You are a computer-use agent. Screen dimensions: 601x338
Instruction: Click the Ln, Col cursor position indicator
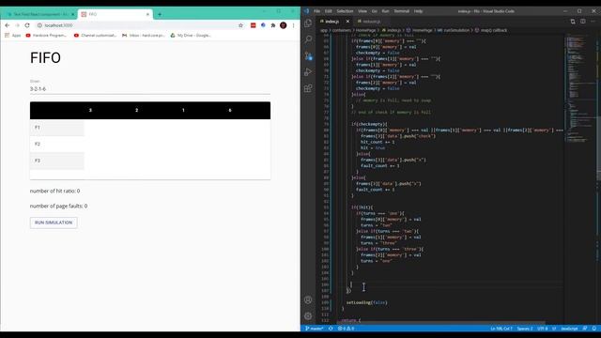[x=501, y=329]
